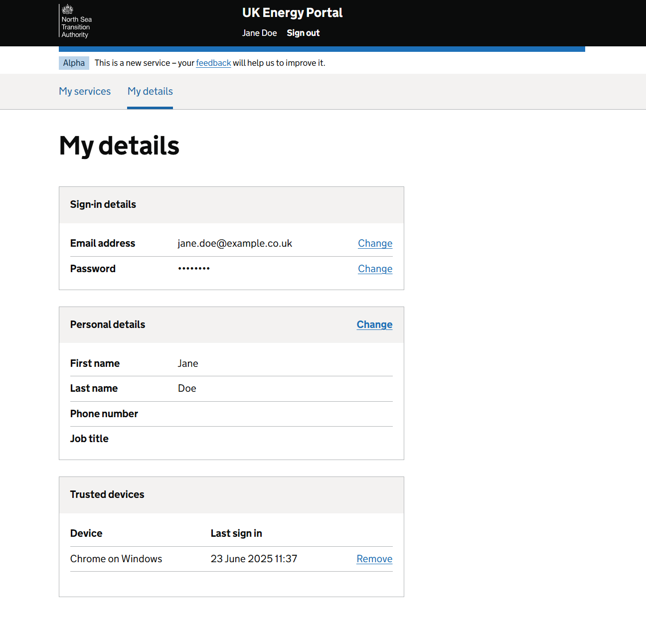Click the Trusted devices card heading

tap(107, 494)
